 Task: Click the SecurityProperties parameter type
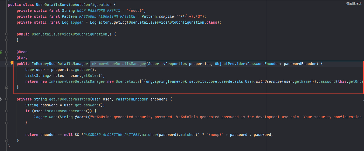[168, 64]
